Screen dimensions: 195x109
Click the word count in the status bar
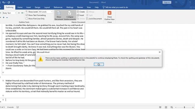pyautogui.click(x=10, y=107)
